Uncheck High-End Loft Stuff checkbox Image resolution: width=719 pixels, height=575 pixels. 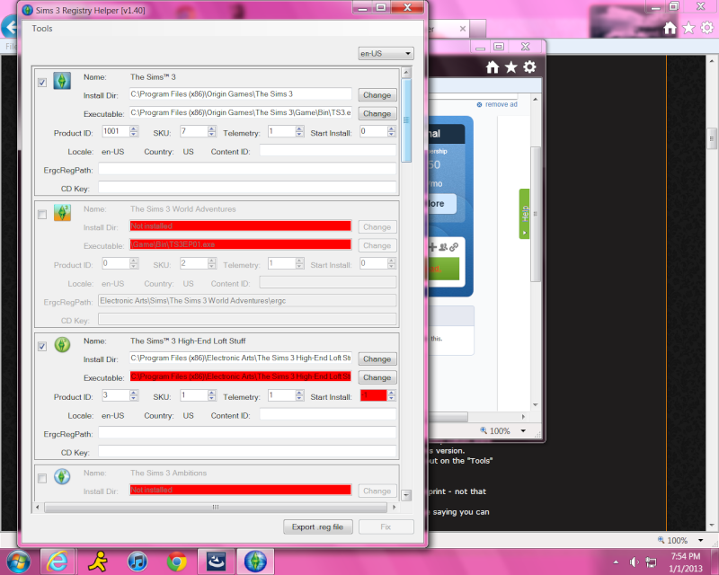(x=42, y=347)
